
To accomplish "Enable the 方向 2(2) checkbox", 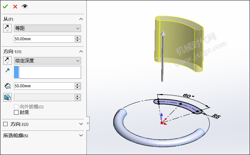I will (x=5, y=124).
